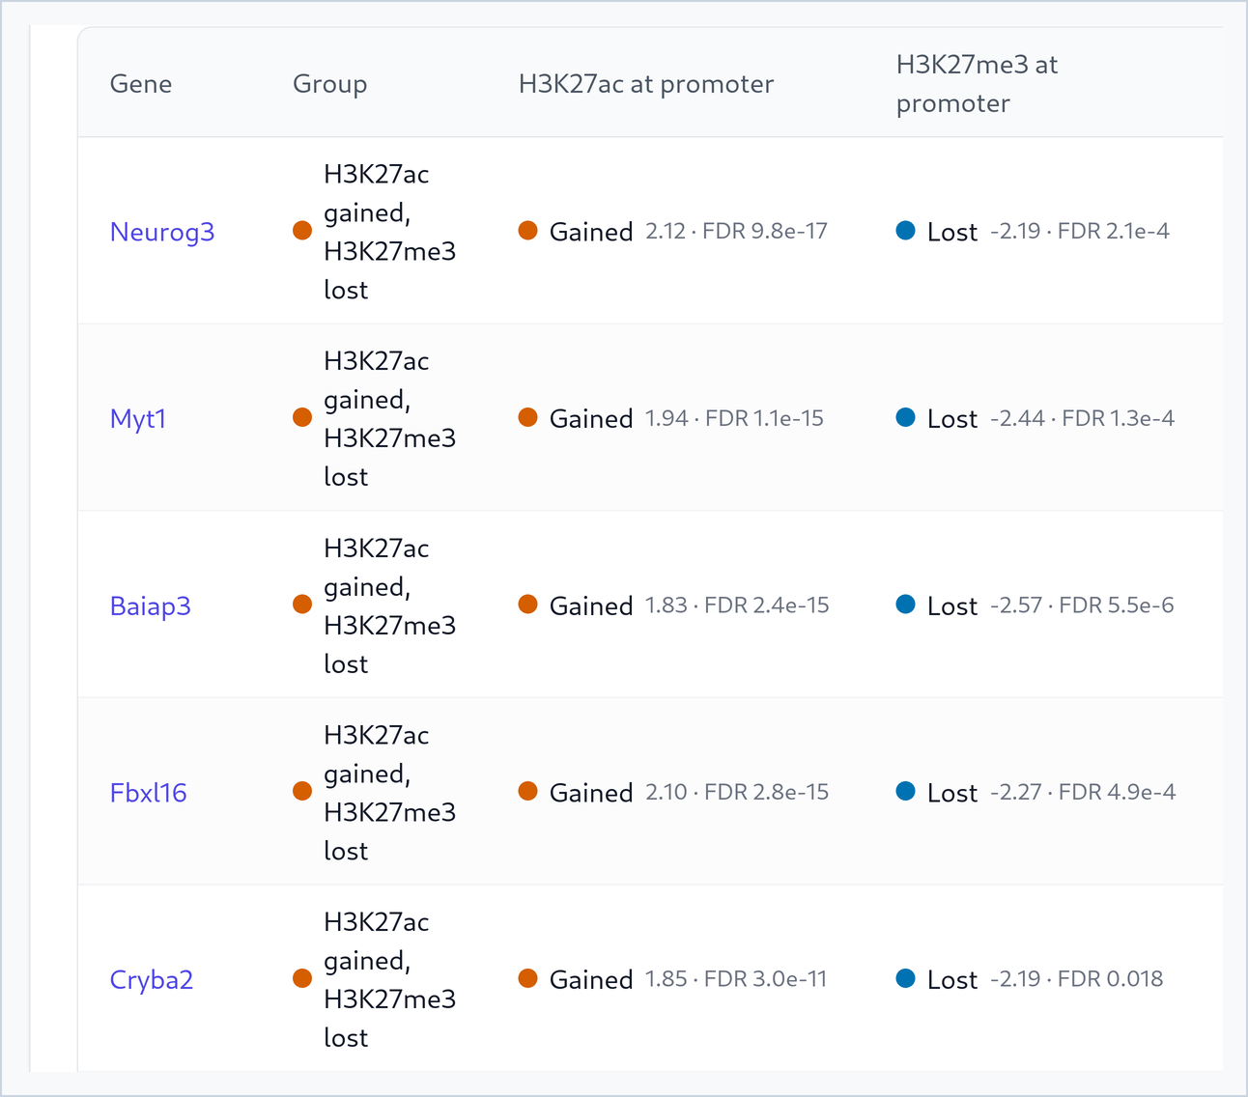This screenshot has width=1248, height=1097.
Task: Click the blue dot beside Lost for Cryba2
Action: pos(906,978)
